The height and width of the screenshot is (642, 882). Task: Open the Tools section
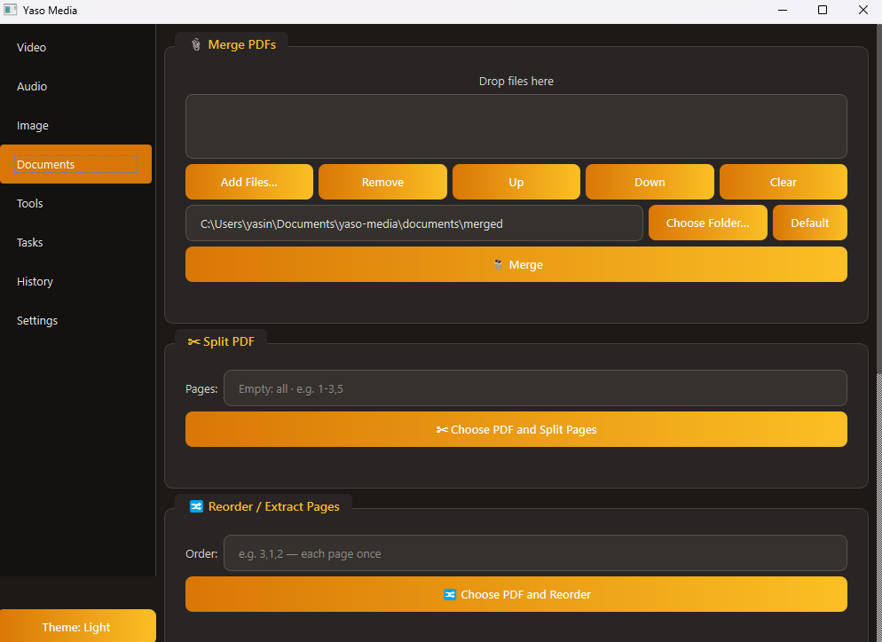(76, 203)
